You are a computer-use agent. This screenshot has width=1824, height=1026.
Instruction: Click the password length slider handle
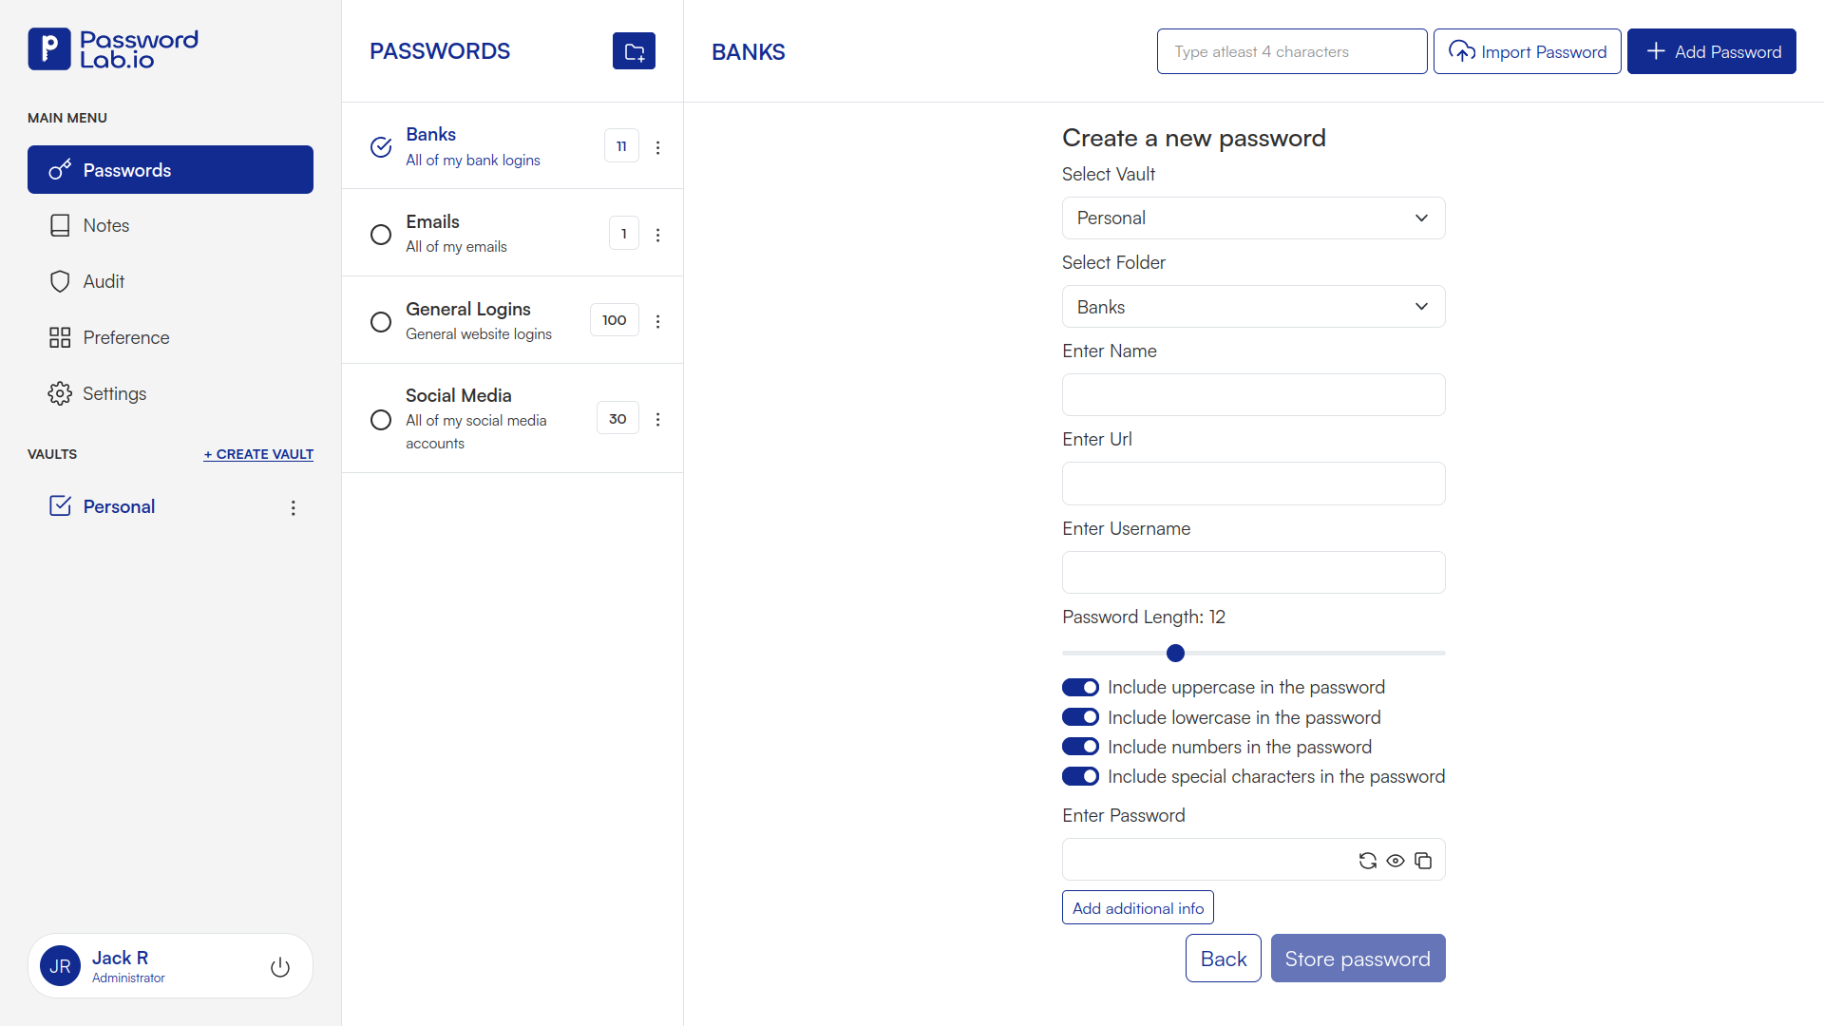(1175, 653)
